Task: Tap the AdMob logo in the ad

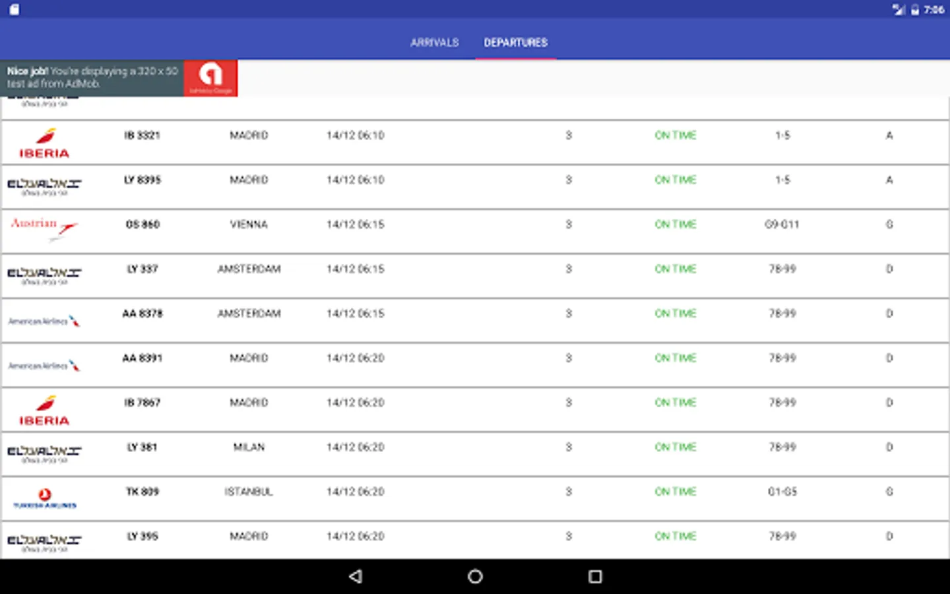Action: coord(210,78)
